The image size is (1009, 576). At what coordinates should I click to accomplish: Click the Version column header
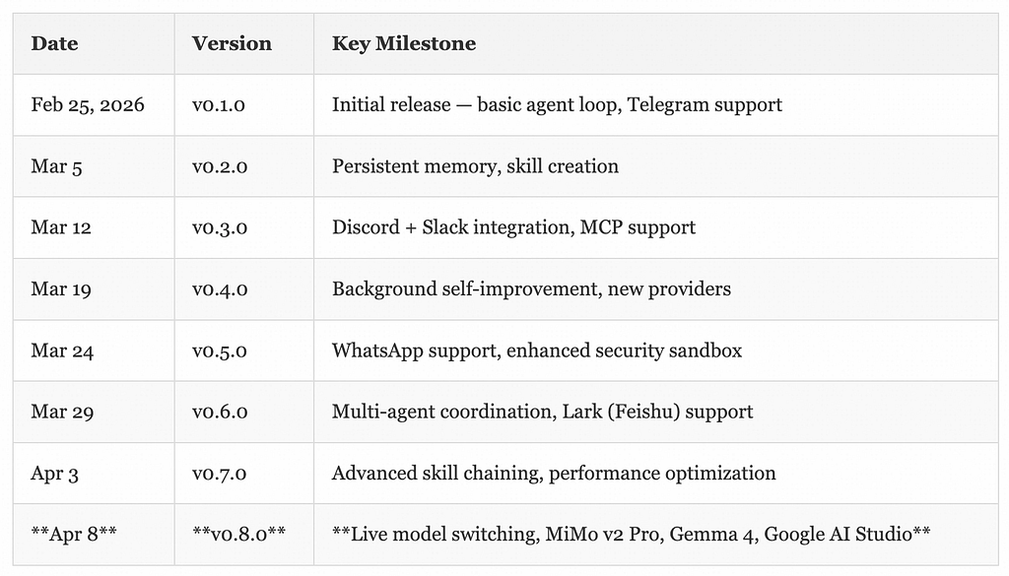[x=232, y=43]
